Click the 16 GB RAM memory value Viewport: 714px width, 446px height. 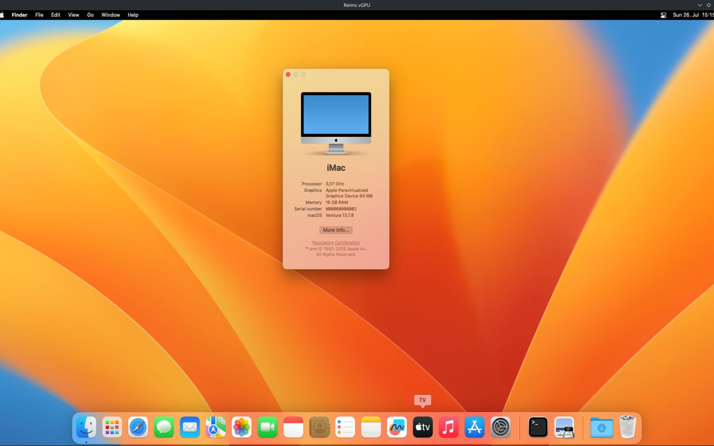click(x=337, y=202)
